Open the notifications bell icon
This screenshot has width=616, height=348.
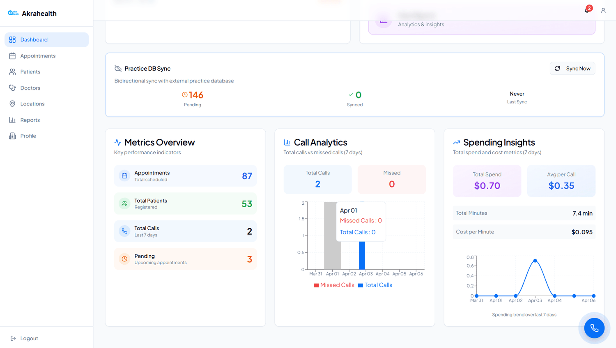click(587, 10)
